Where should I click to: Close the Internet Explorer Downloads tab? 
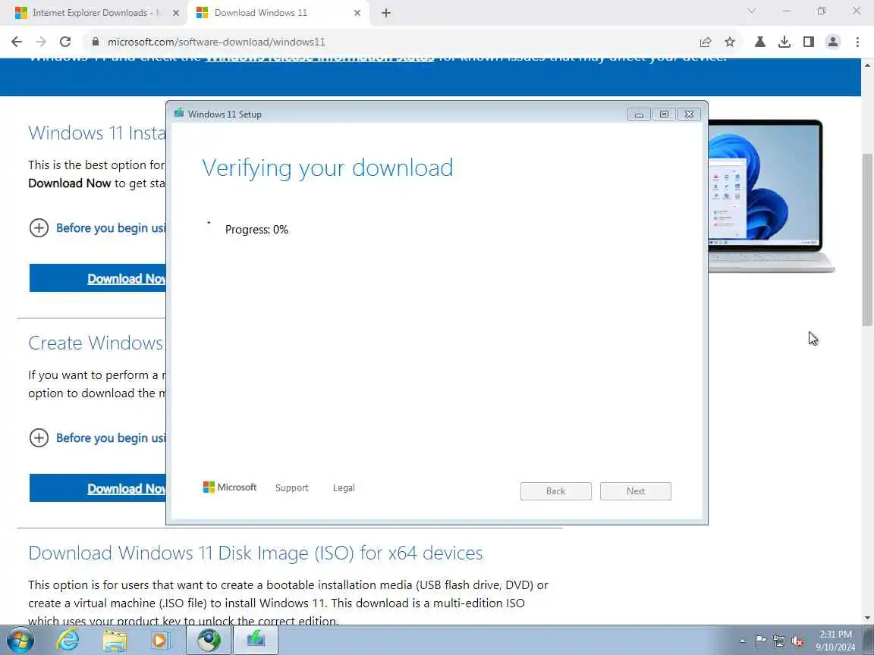point(176,13)
